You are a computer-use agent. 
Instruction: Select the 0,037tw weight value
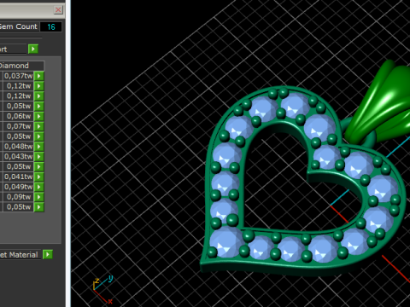(18, 76)
